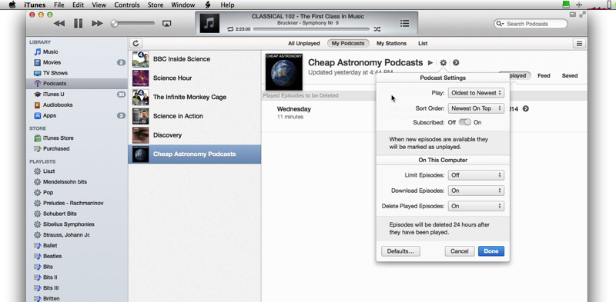Switch to All Unplayed tab

pyautogui.click(x=304, y=44)
